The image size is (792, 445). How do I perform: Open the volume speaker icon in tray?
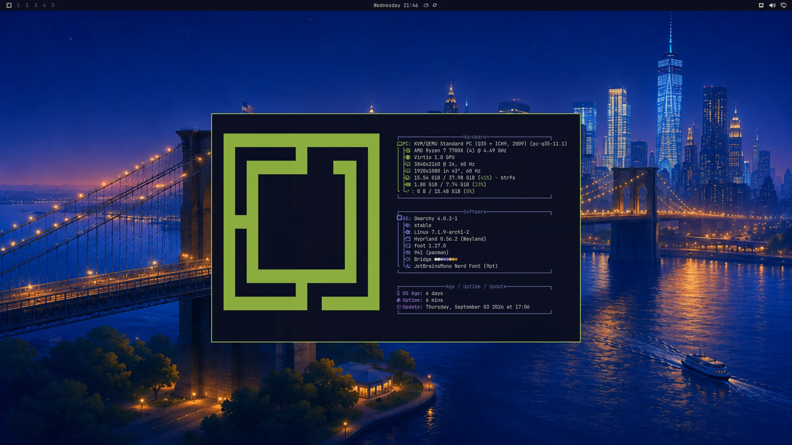(772, 5)
